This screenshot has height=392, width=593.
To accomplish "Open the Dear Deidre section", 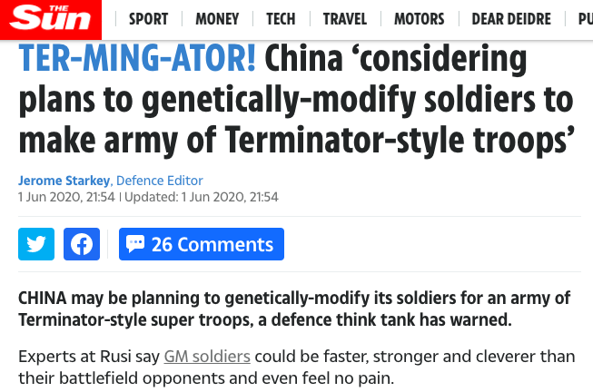I will (511, 19).
